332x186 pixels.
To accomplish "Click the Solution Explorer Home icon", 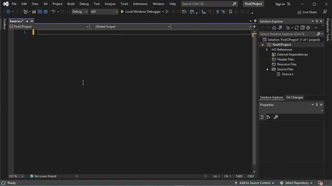I will [x=274, y=28].
